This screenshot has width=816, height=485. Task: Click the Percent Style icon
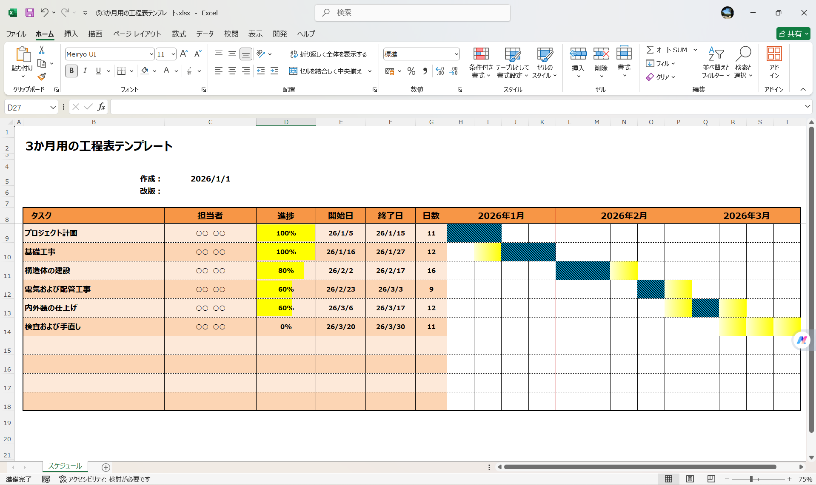[x=411, y=71]
